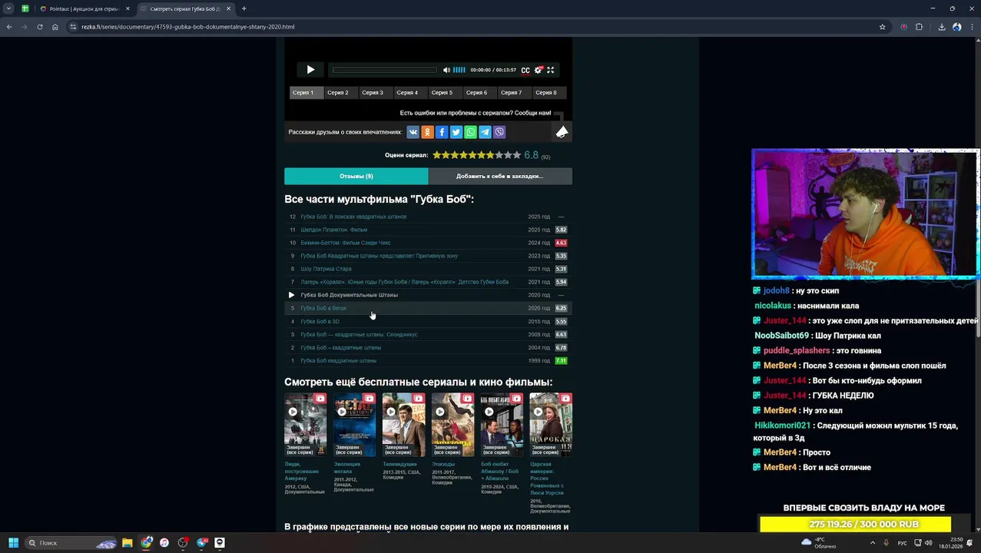This screenshot has height=553, width=981.
Task: Open the 1999 Губка Боб квадратные штаны link
Action: [338, 361]
